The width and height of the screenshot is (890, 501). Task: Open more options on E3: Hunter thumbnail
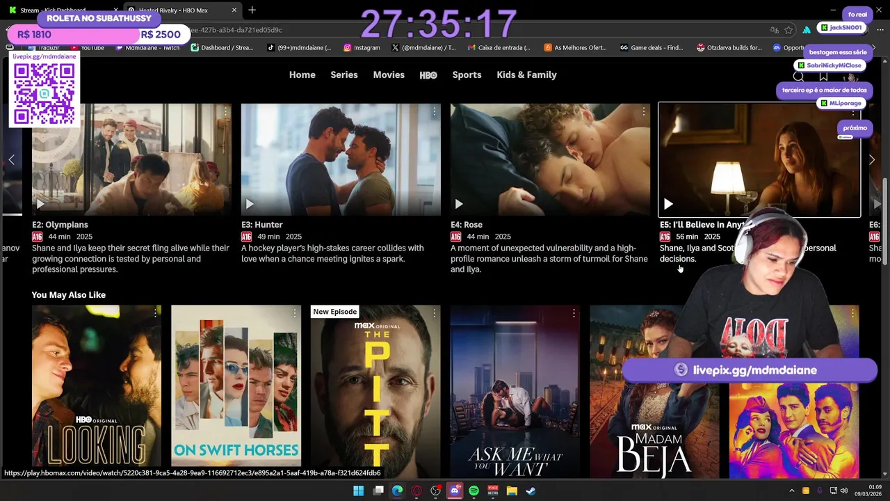click(435, 111)
